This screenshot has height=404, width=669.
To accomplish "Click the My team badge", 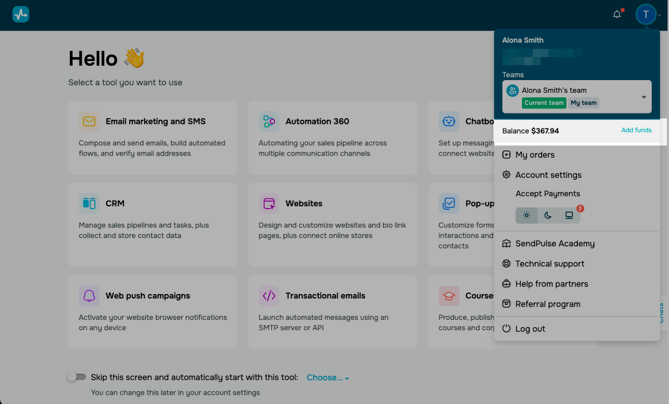I will click(x=584, y=103).
